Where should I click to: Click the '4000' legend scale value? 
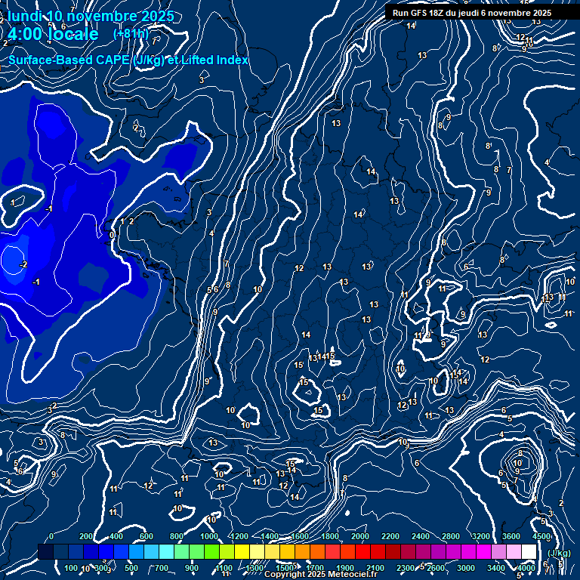526,568
